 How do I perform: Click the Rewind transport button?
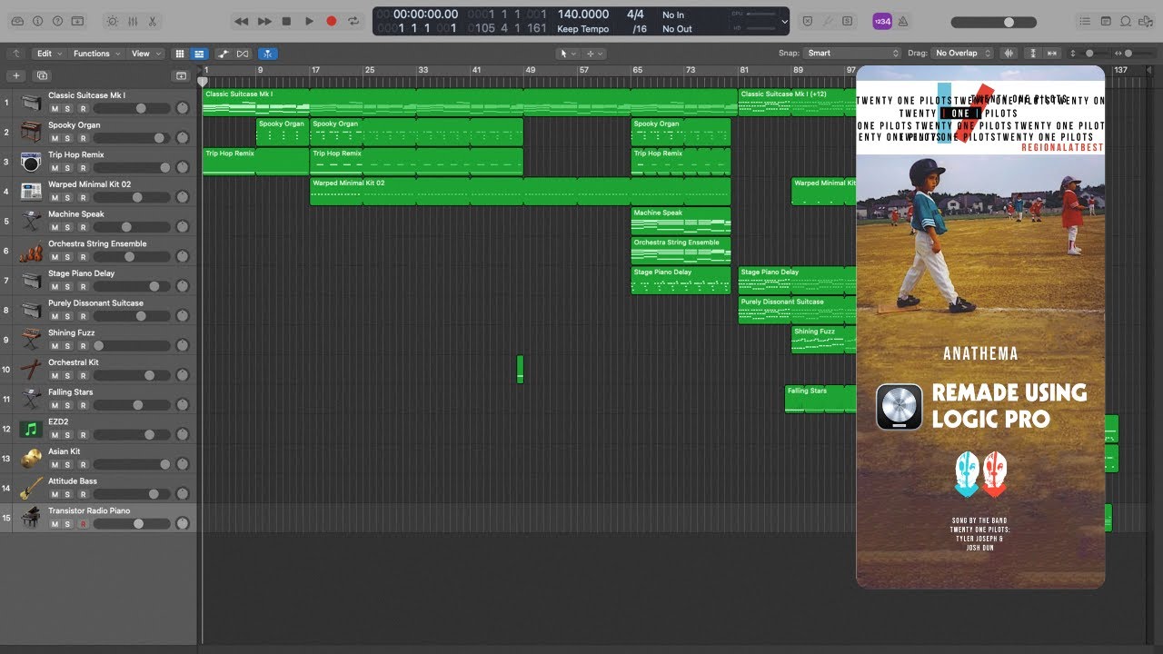(x=242, y=21)
